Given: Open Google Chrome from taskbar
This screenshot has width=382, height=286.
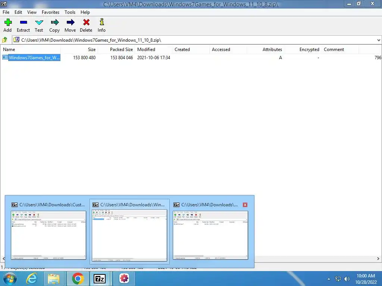Looking at the screenshot, I should coord(78,279).
